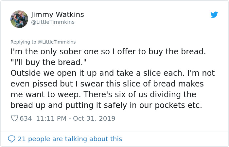Click the line 'even pissed but I swear'
The image size is (229, 147).
point(107,84)
